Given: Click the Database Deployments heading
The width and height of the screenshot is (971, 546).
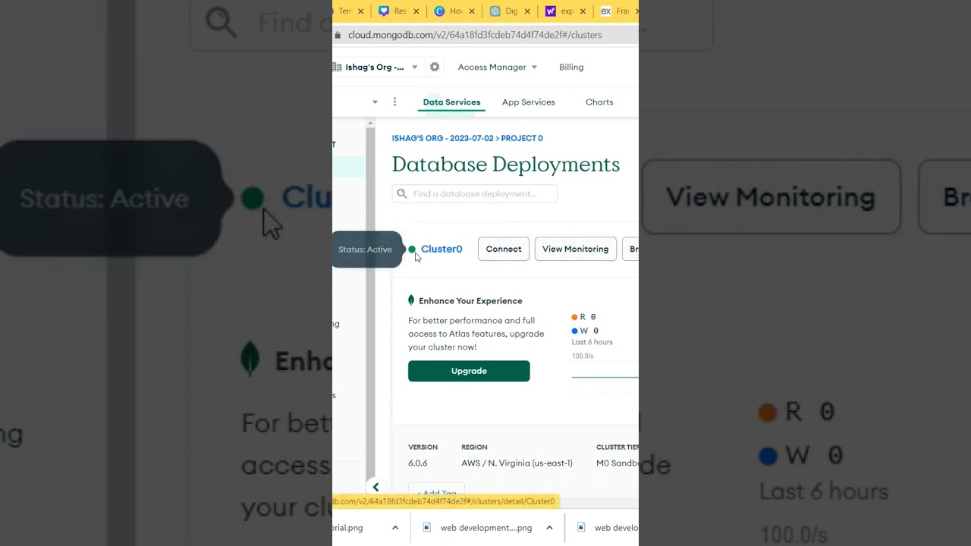Looking at the screenshot, I should pos(506,165).
